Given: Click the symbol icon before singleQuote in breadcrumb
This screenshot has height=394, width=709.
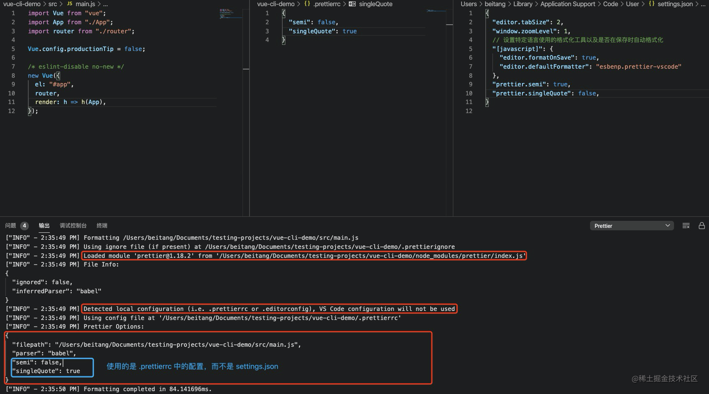Looking at the screenshot, I should click(352, 4).
